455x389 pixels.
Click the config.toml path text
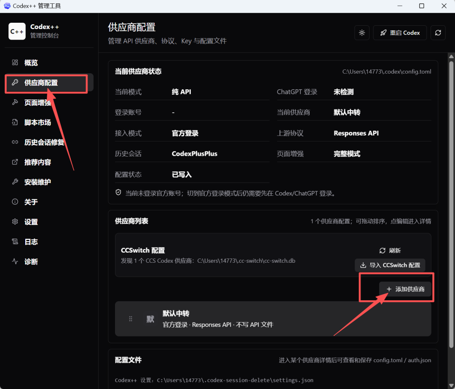click(x=386, y=72)
